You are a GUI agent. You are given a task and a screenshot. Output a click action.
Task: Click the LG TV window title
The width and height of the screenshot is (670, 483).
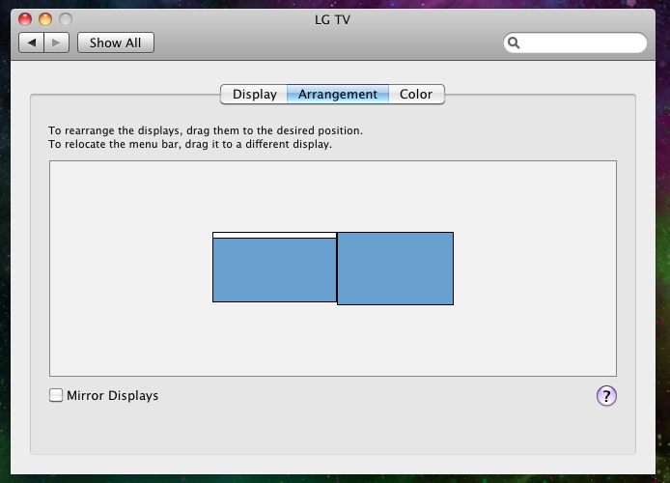click(332, 19)
